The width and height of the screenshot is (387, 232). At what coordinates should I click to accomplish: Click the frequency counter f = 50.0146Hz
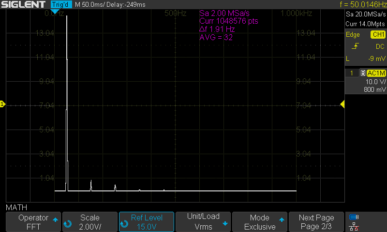pyautogui.click(x=363, y=4)
